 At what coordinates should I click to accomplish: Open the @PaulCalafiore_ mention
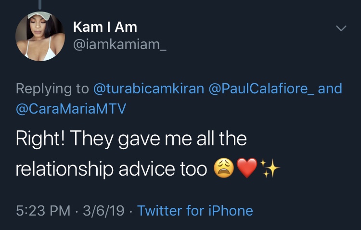261,89
